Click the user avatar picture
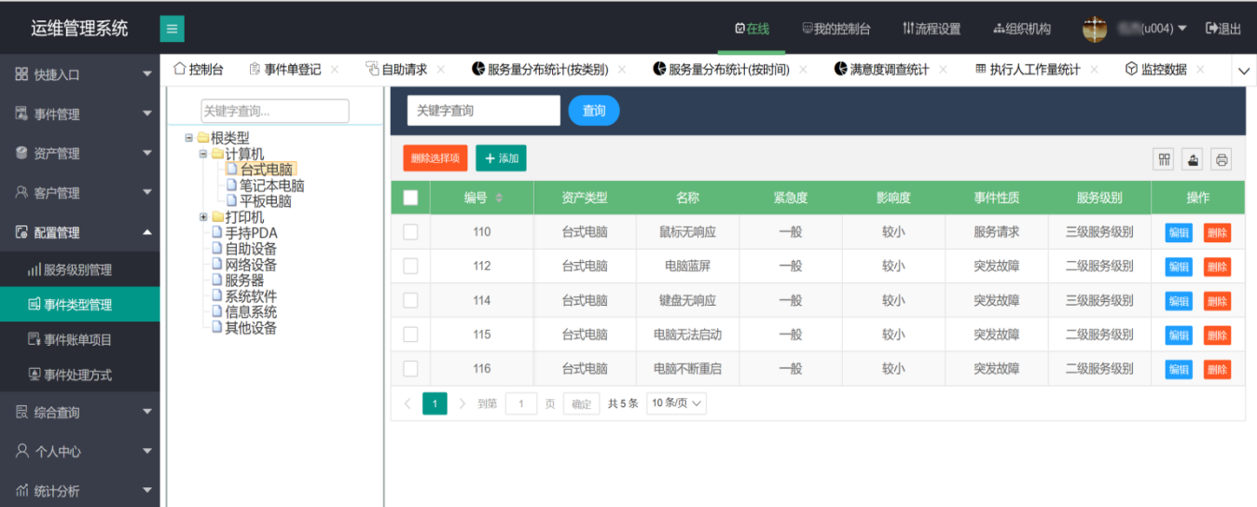1257x507 pixels. 1095,29
